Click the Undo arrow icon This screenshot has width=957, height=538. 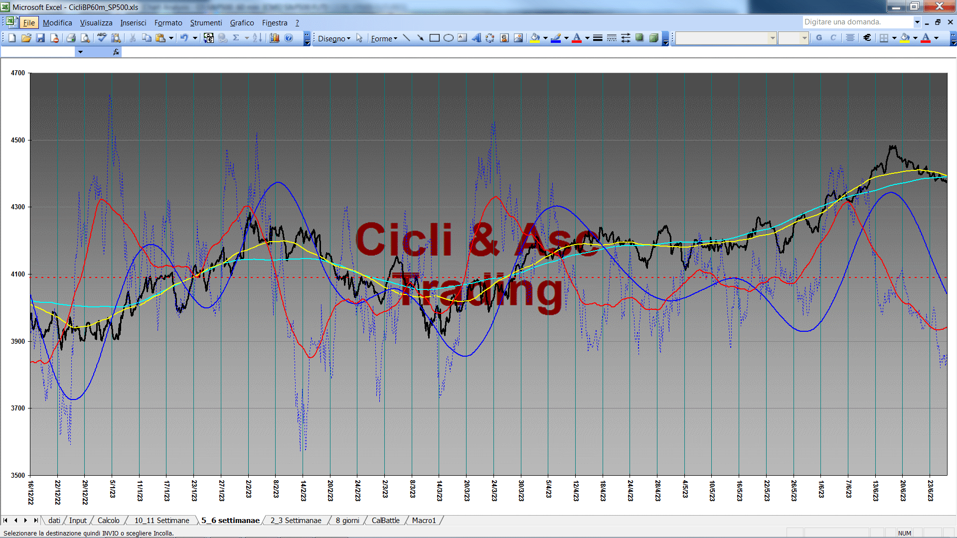point(184,38)
